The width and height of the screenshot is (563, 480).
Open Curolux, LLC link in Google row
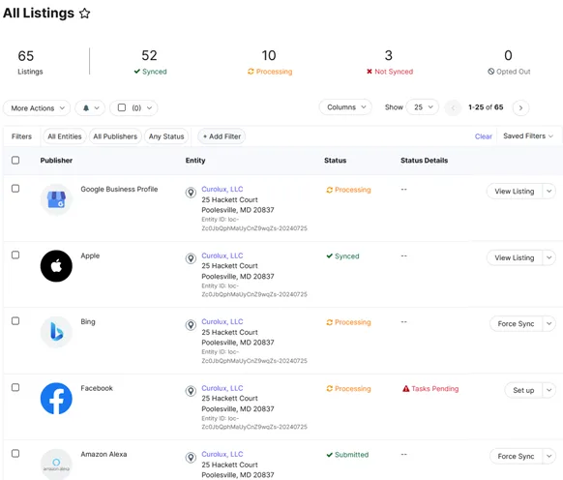222,189
